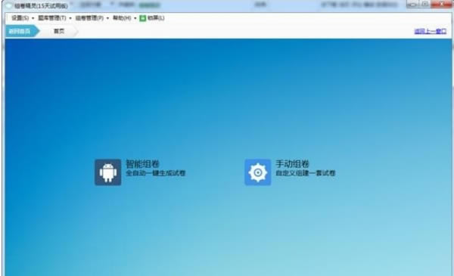The width and height of the screenshot is (454, 276).
Task: Expand the dropdown arrow next to 题库管理(T)
Action: pyautogui.click(x=70, y=18)
